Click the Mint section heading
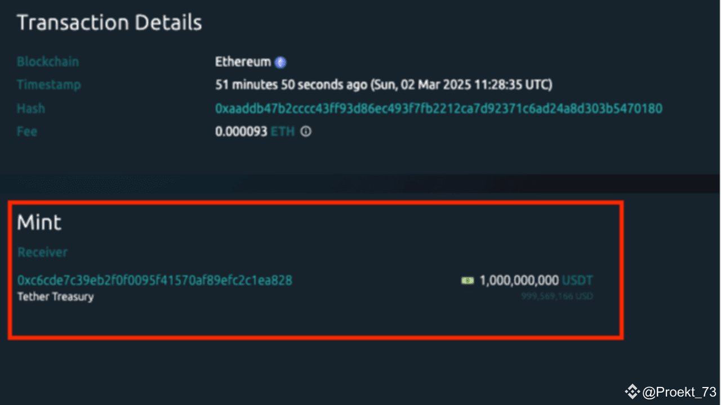This screenshot has height=405, width=721. click(x=39, y=222)
